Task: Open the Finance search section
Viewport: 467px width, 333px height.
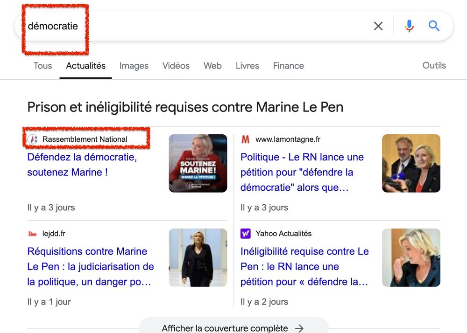Action: [x=288, y=66]
